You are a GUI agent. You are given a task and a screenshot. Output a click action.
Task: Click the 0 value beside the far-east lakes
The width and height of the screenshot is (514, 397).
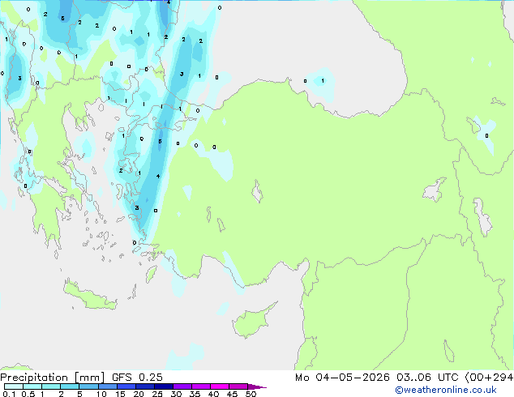(486, 135)
